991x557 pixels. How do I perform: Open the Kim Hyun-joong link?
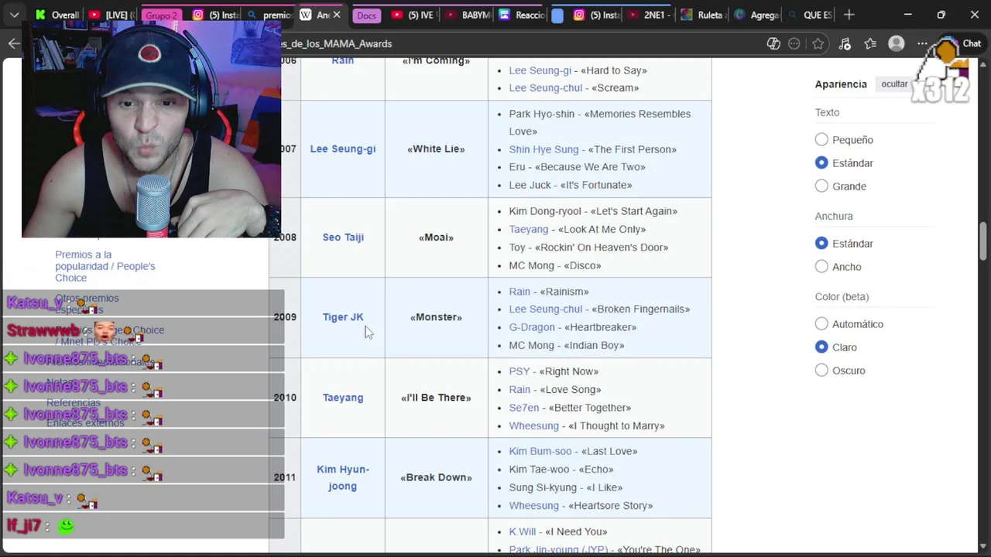(x=343, y=477)
